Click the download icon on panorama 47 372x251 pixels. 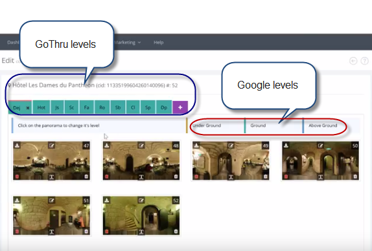[17, 145]
